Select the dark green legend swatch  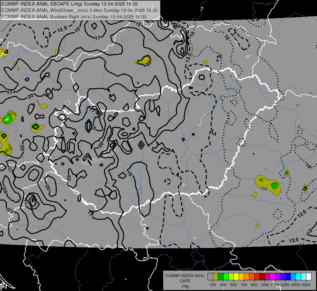(x=221, y=277)
